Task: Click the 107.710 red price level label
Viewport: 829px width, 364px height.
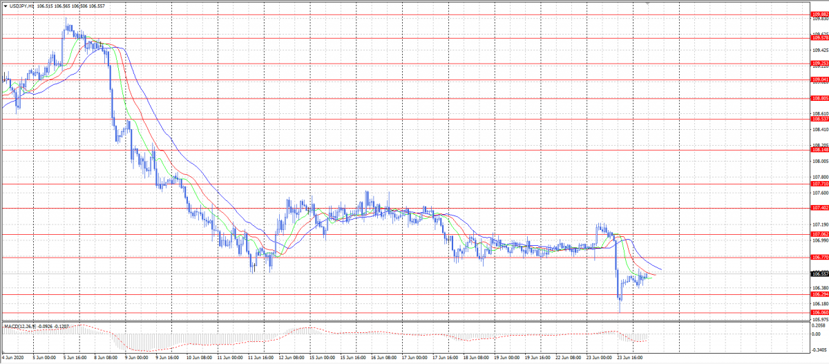Action: click(819, 184)
